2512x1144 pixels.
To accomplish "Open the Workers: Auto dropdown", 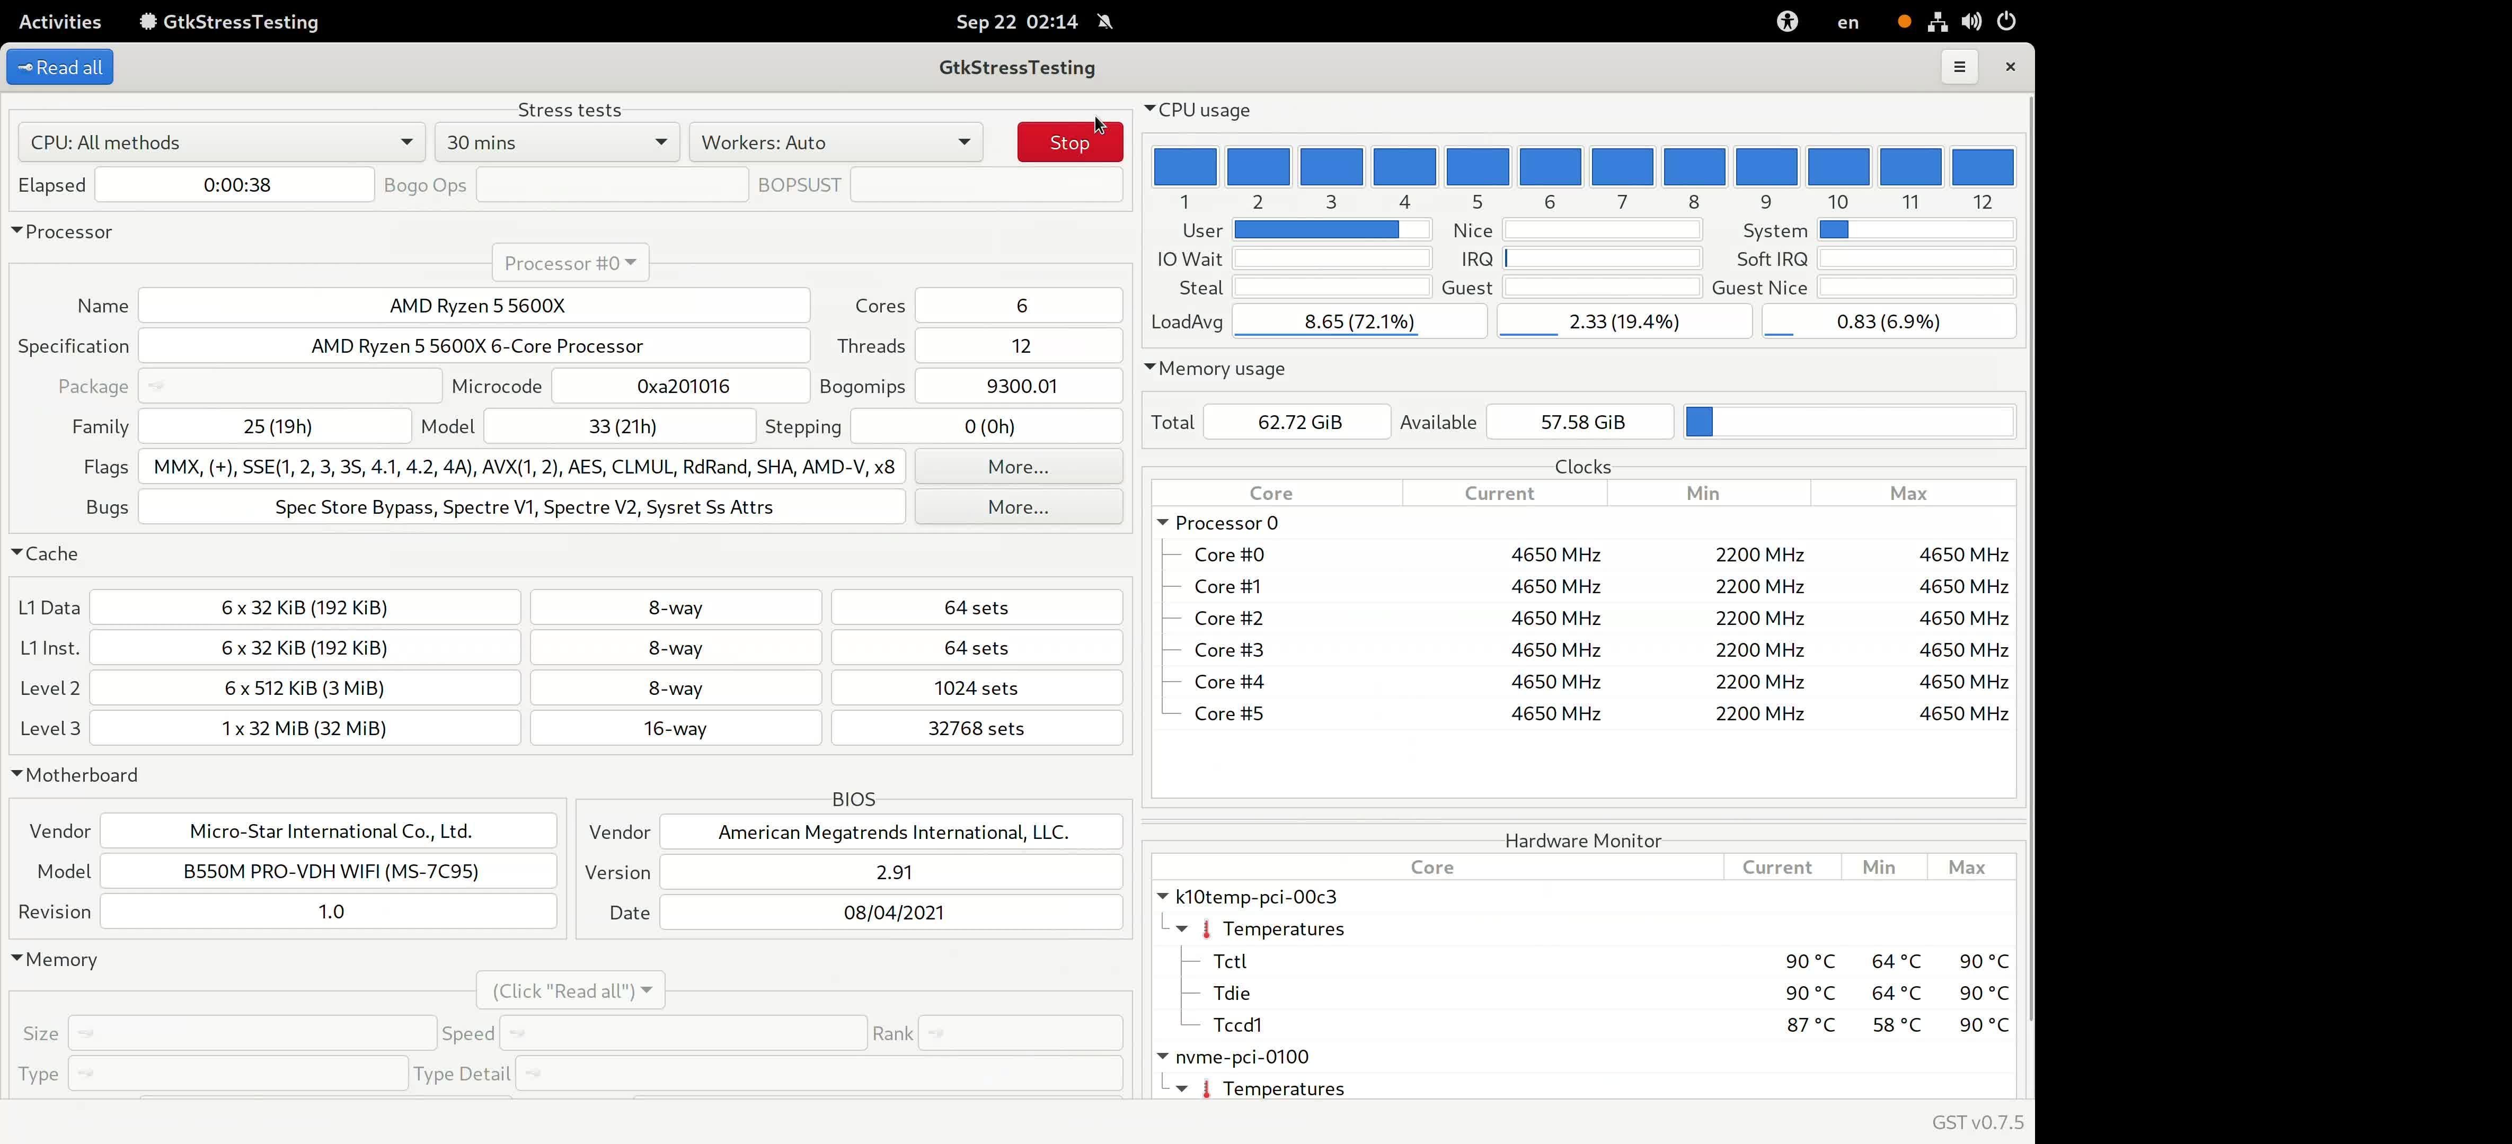I will point(835,142).
